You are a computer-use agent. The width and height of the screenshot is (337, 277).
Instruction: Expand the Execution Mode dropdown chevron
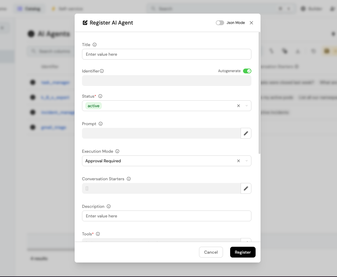pos(247,161)
